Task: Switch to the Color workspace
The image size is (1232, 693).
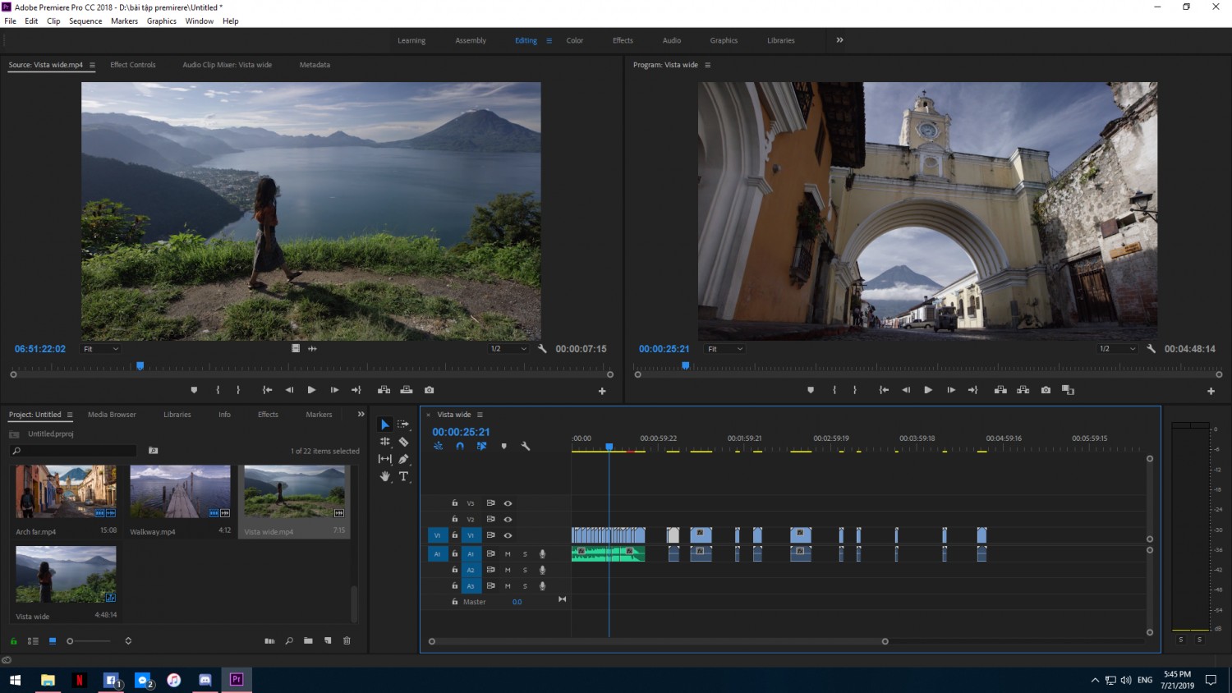Action: coord(575,40)
